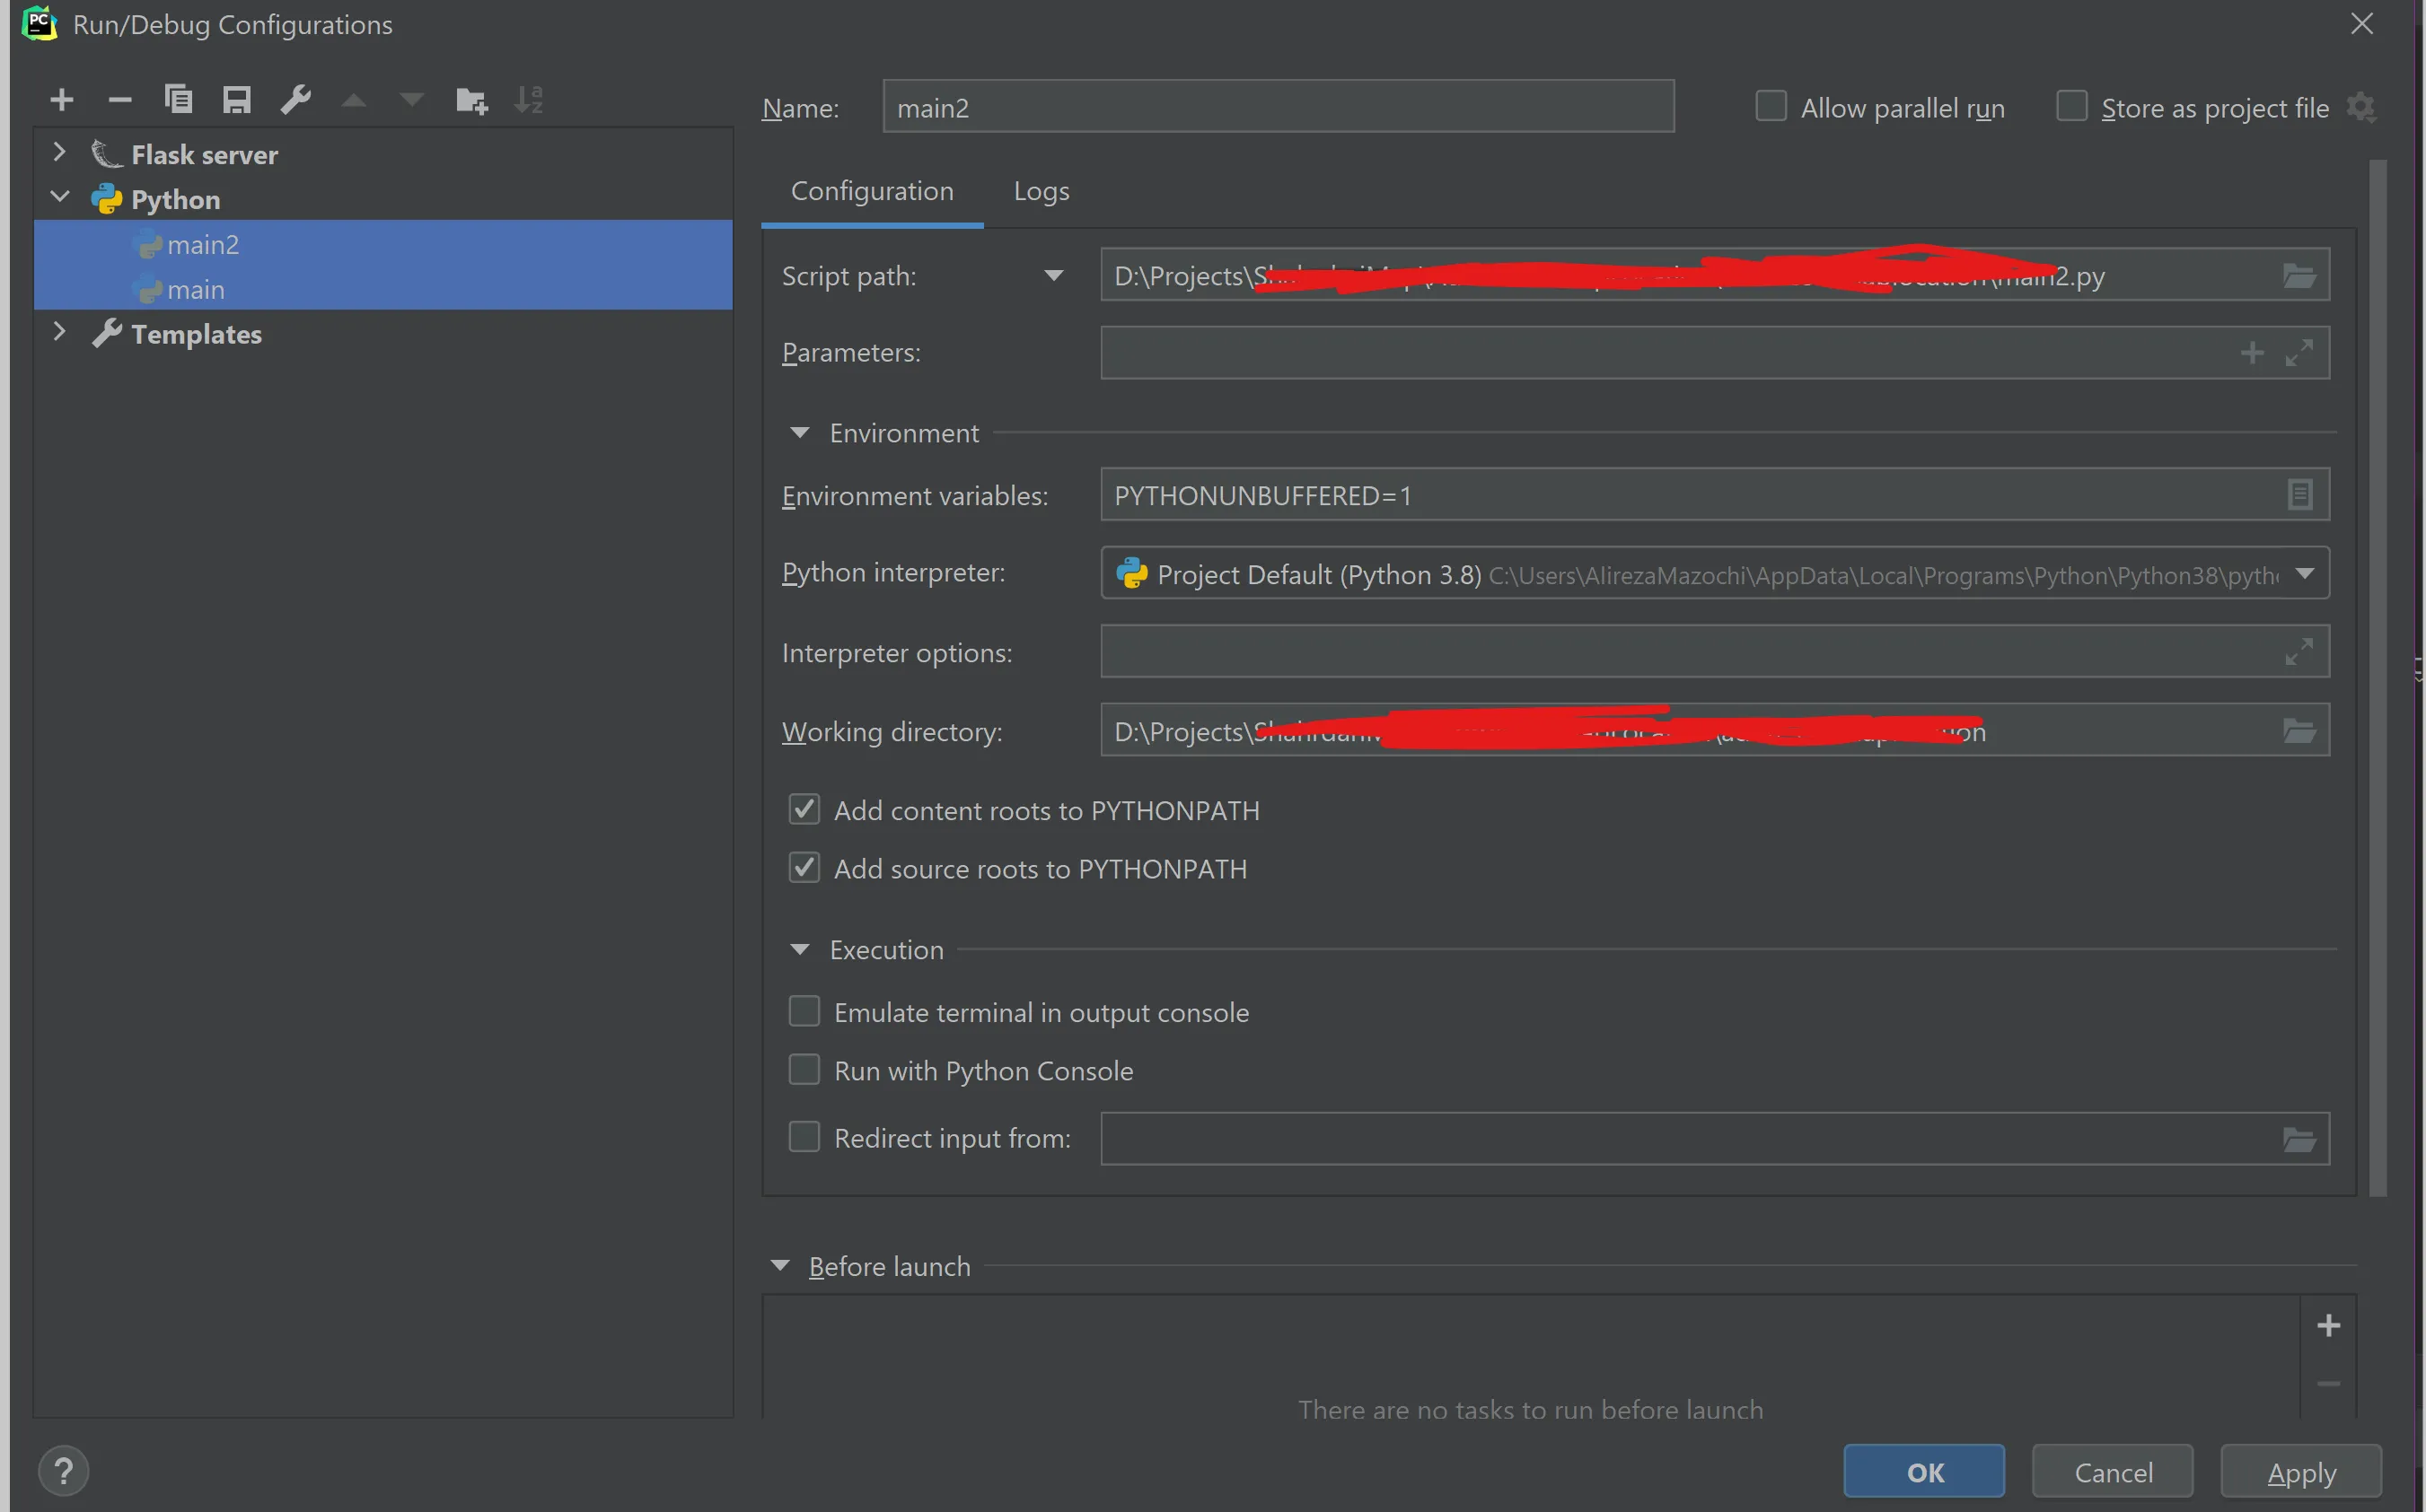Select the main configuration in the tree

tap(196, 290)
